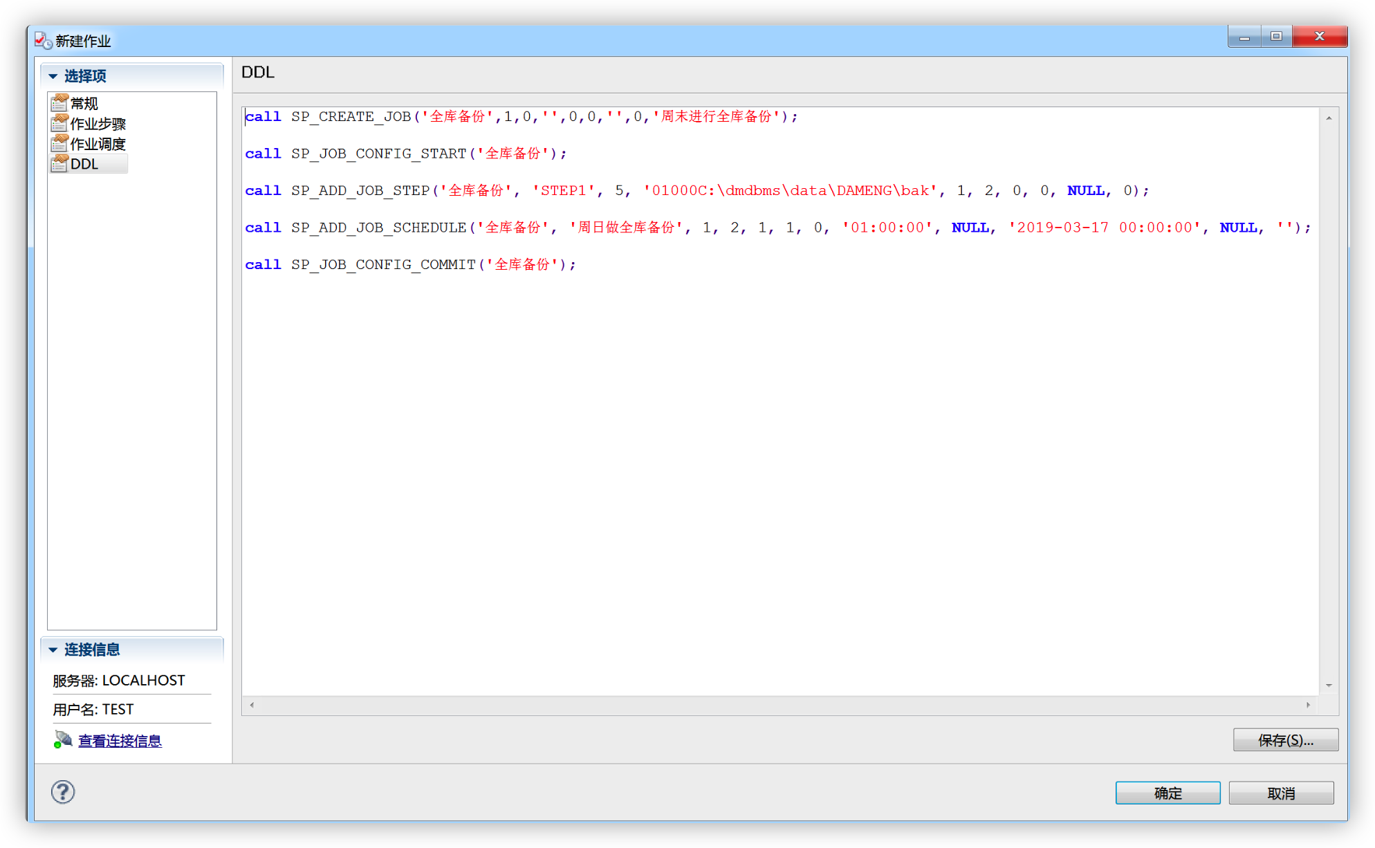The image size is (1375, 848).
Task: Click the 常规 page icon
Action: click(x=59, y=103)
